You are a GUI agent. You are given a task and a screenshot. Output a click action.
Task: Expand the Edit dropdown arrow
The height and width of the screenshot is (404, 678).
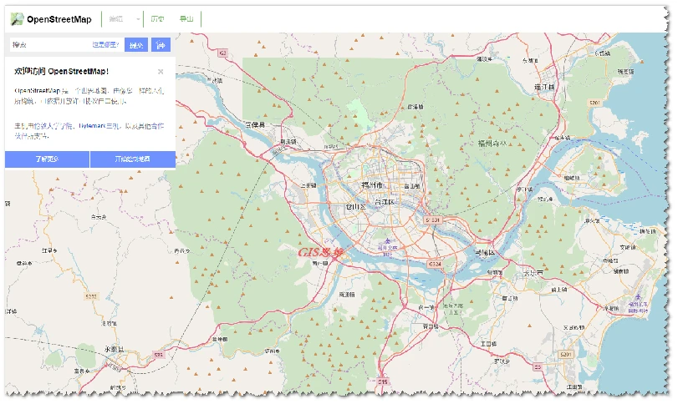138,19
